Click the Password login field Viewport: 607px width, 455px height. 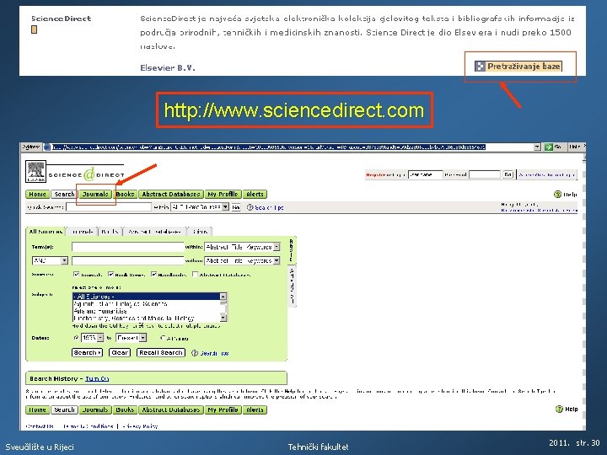(485, 175)
